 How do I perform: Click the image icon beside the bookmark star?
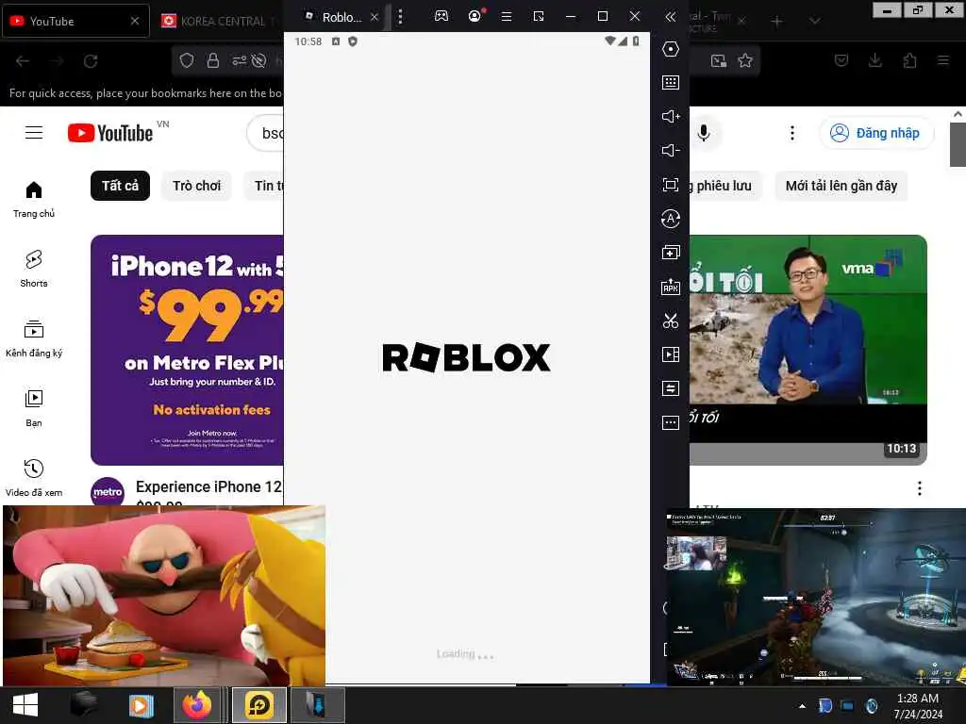718,60
